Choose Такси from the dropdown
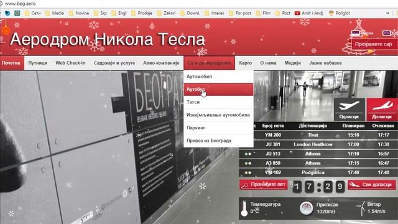The image size is (398, 224). click(218, 102)
